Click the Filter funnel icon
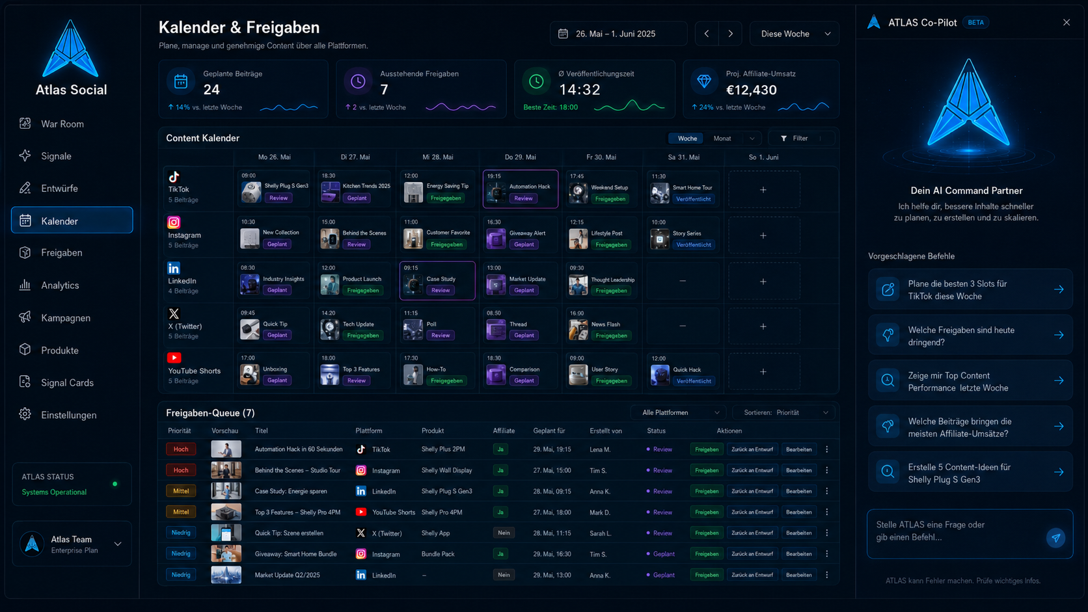This screenshot has width=1088, height=612. tap(783, 139)
